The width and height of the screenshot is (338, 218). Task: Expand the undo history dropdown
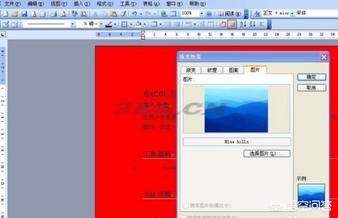[x=141, y=14]
